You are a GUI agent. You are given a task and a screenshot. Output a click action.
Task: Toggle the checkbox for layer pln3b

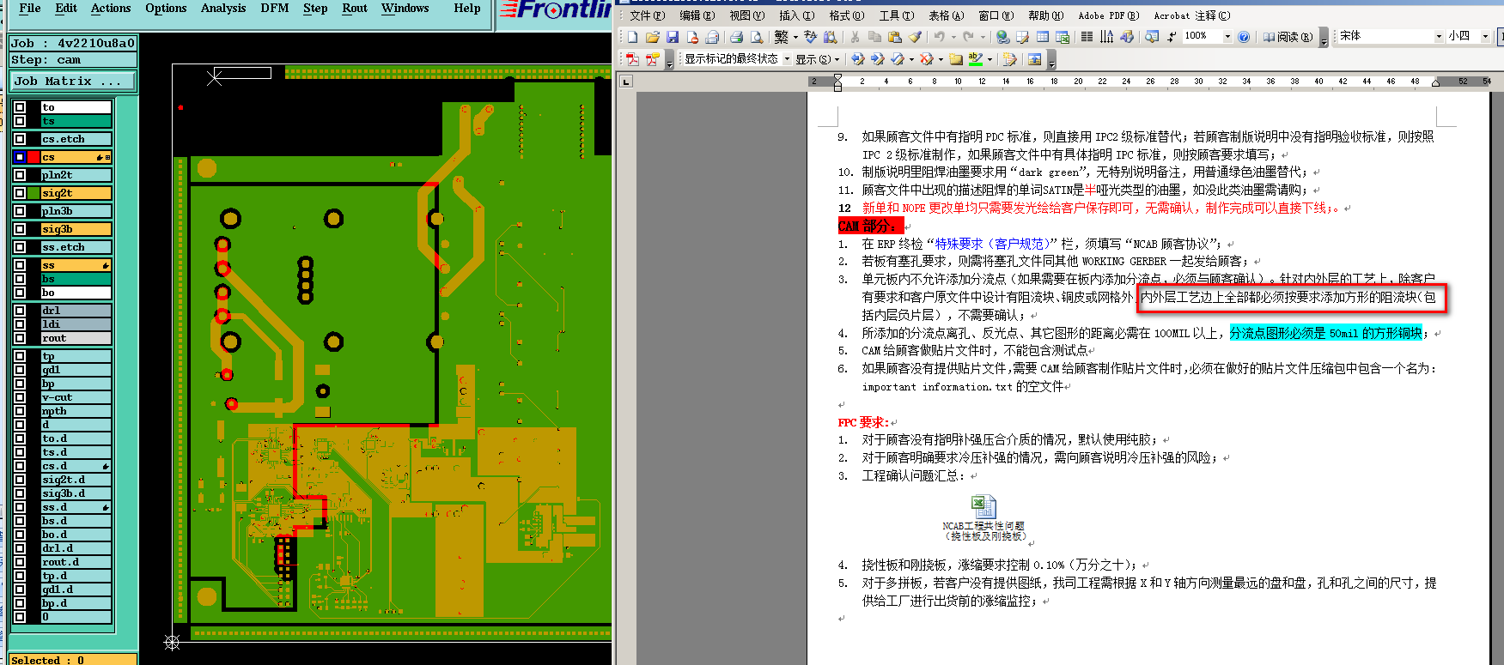tap(20, 211)
